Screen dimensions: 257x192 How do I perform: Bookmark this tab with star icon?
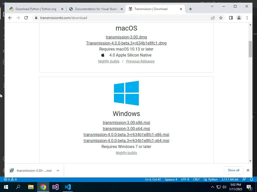point(221,18)
